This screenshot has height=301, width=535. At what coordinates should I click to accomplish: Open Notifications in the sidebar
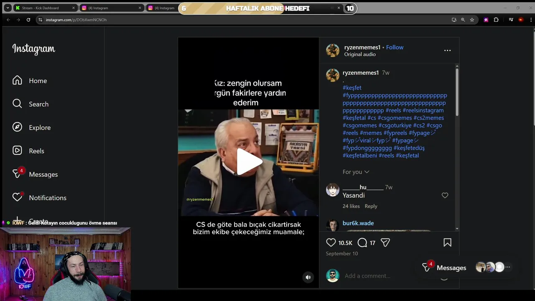39,198
